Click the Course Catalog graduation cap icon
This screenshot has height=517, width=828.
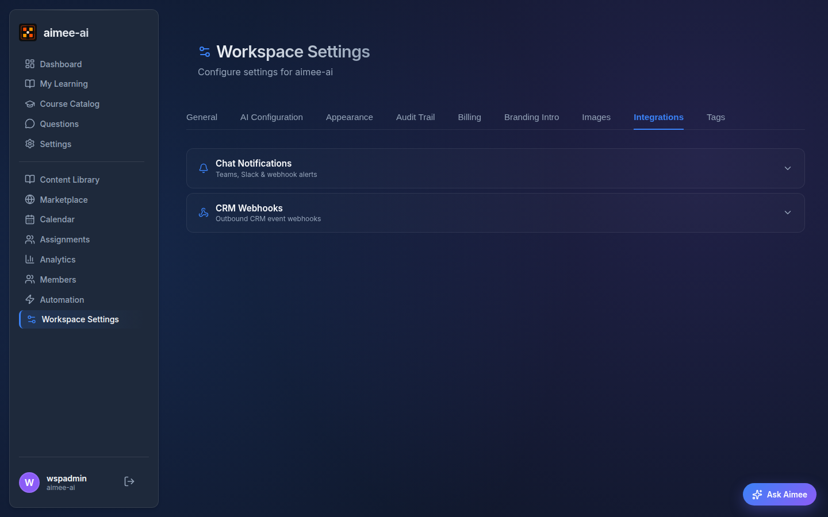click(30, 104)
